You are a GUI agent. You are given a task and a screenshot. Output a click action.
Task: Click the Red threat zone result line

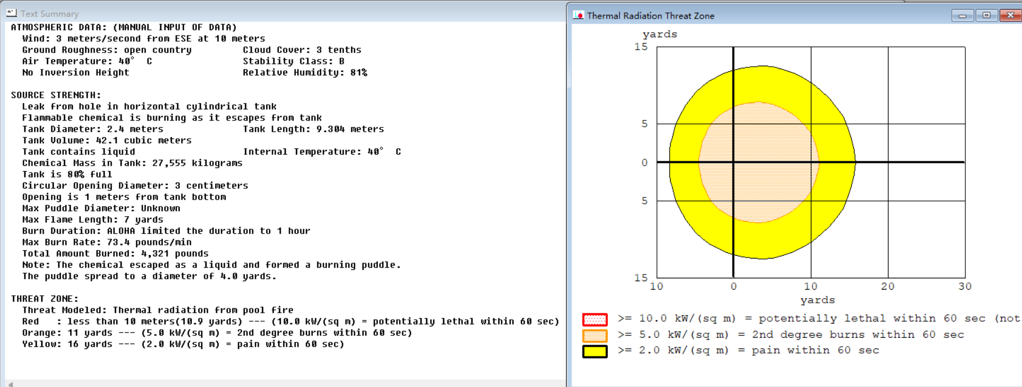click(x=291, y=321)
